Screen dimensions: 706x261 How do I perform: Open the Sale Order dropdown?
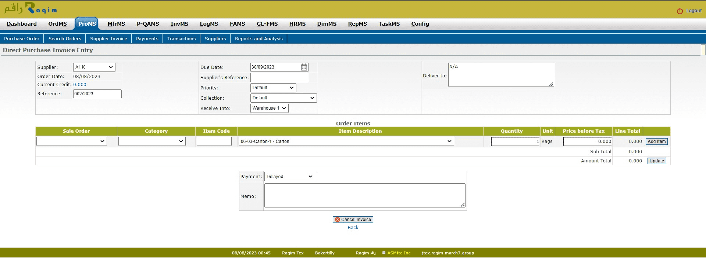point(72,141)
